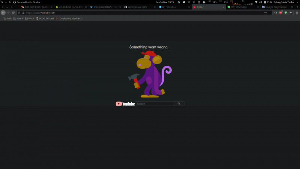Focus the address bar with youtube.com
This screenshot has height=169, width=300.
coord(144,13)
